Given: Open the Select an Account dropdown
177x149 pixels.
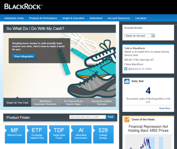Looking at the screenshot, I should point(139,36).
